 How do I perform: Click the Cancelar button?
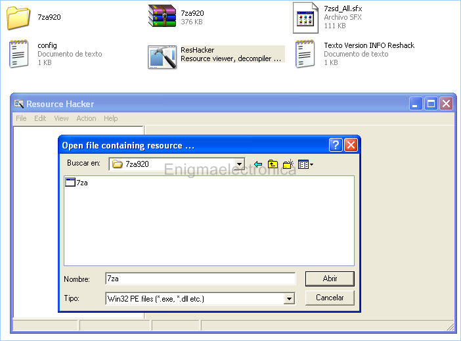click(x=330, y=298)
